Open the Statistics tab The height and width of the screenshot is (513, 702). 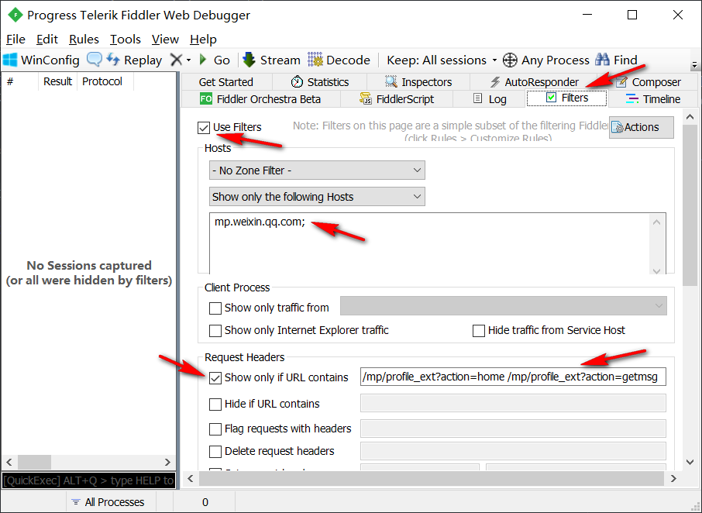coord(320,82)
